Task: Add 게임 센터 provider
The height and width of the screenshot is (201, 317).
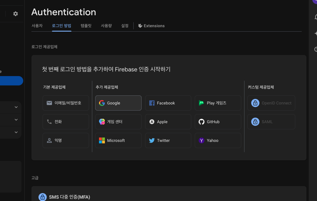Action: (x=118, y=122)
